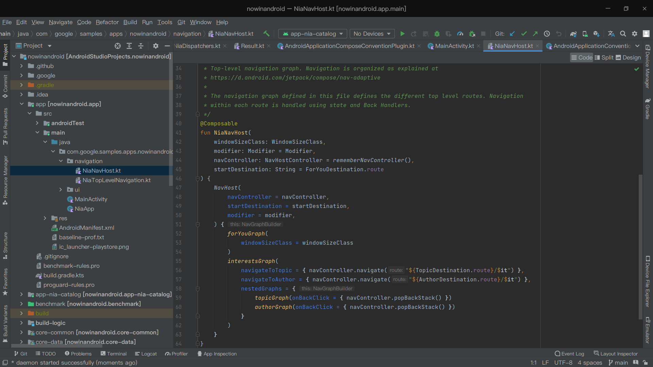Start debugging with the Debug icon

click(x=437, y=34)
